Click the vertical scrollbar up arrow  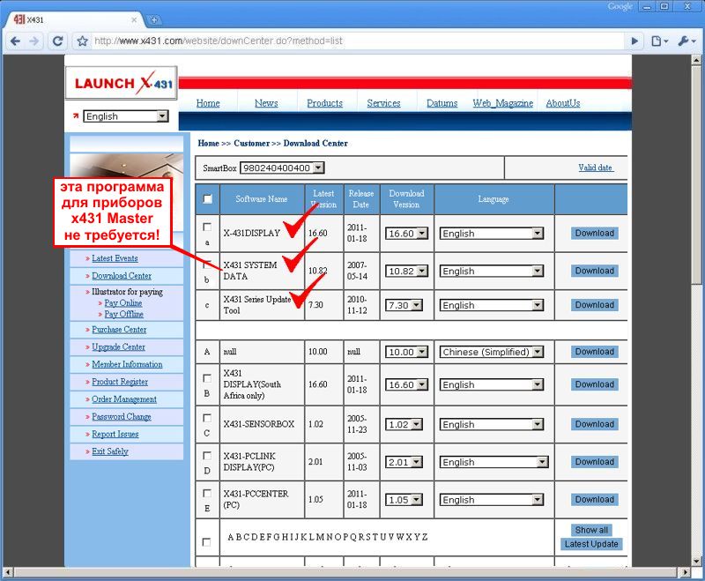[x=696, y=59]
